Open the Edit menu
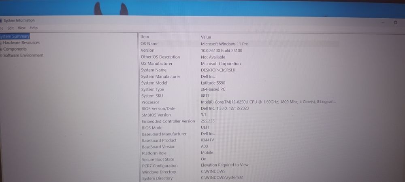 pos(11,28)
